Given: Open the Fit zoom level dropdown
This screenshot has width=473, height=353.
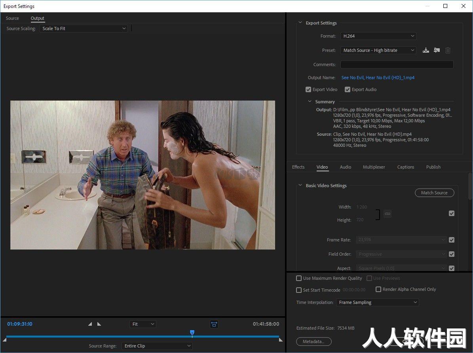Looking at the screenshot, I should point(143,324).
